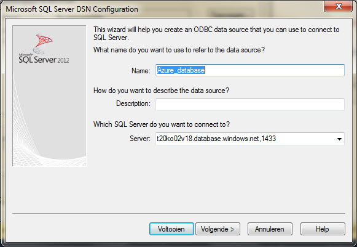
Task: Go to next step with Volgende
Action: coord(218,229)
